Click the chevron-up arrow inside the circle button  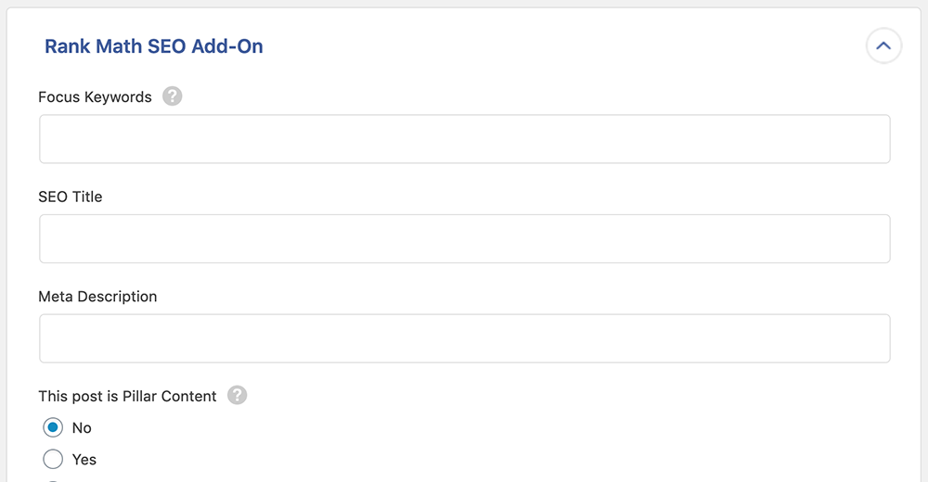pos(883,45)
